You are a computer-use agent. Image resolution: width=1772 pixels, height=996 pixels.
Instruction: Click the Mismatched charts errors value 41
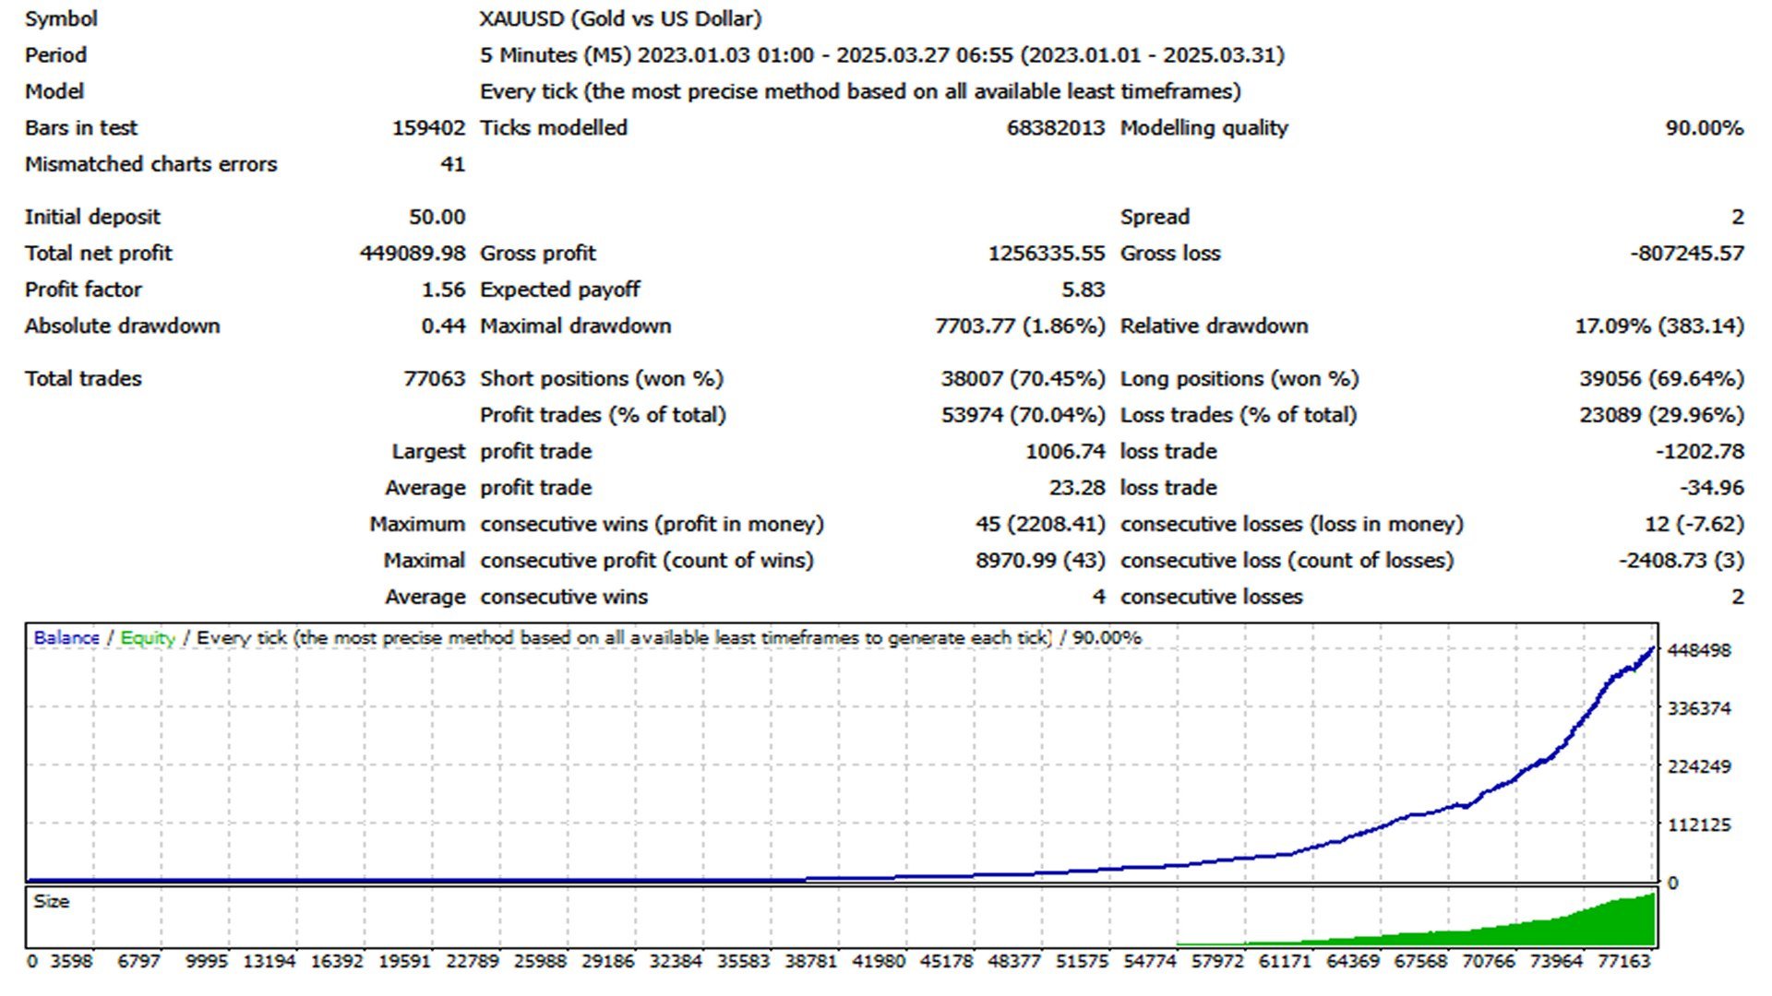452,164
